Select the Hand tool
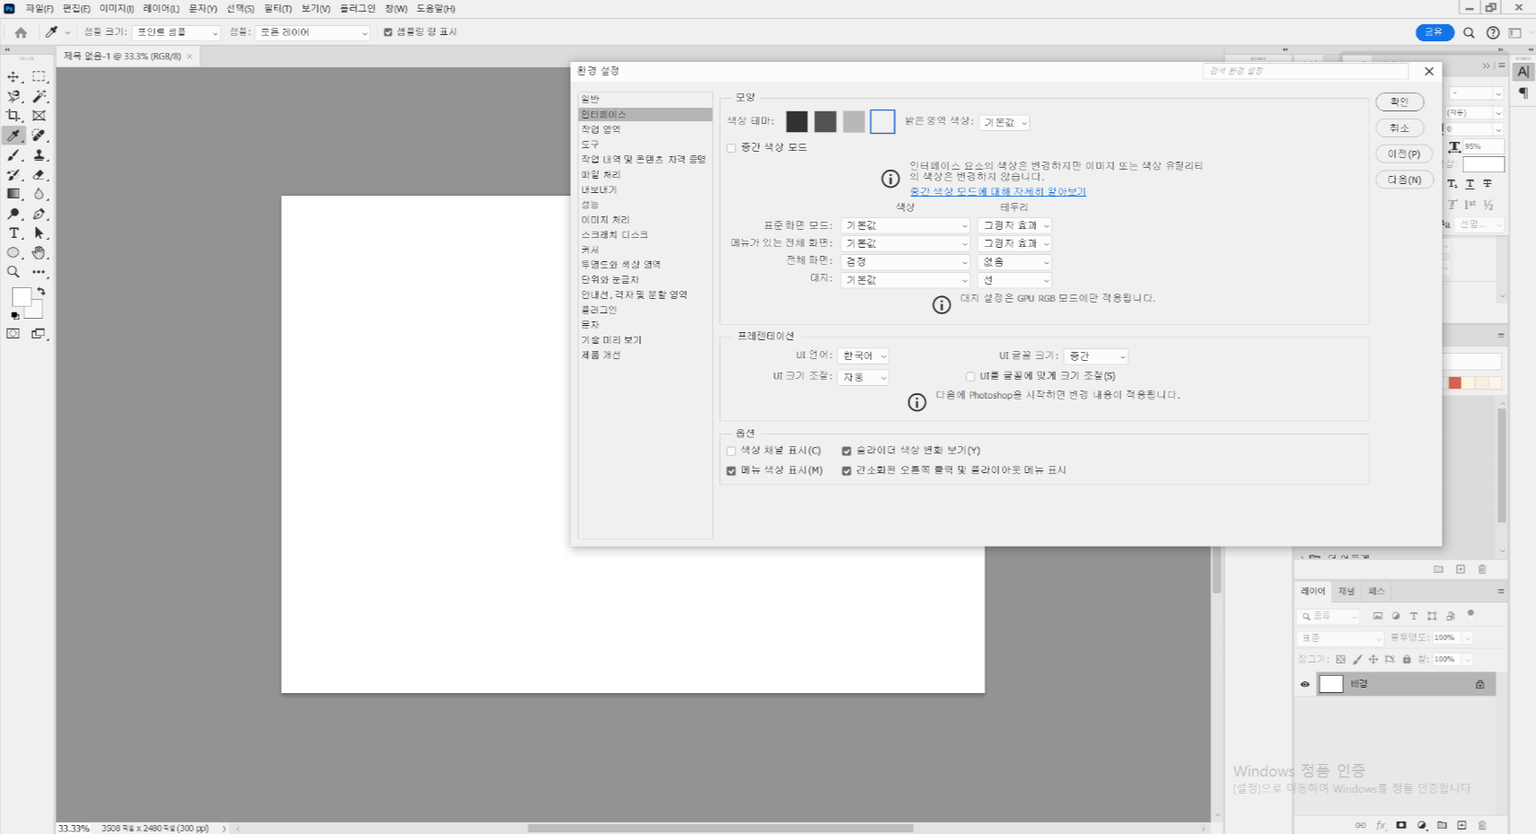The height and width of the screenshot is (834, 1536). pos(39,253)
